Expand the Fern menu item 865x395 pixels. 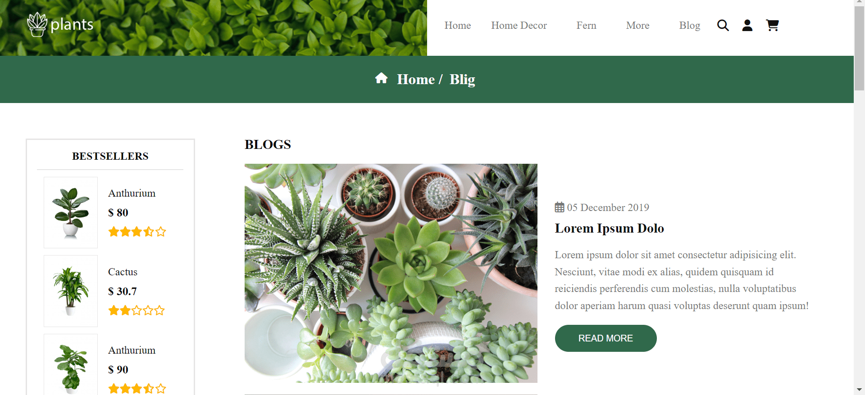pos(586,25)
